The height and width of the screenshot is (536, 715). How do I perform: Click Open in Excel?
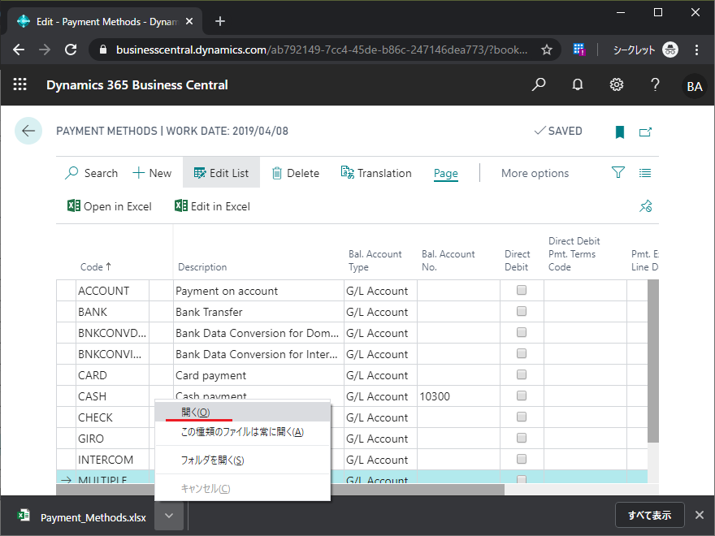(110, 206)
